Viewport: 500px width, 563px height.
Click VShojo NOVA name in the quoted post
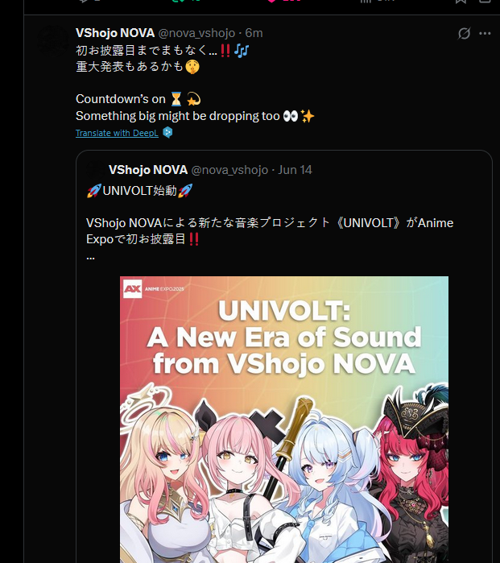(148, 170)
